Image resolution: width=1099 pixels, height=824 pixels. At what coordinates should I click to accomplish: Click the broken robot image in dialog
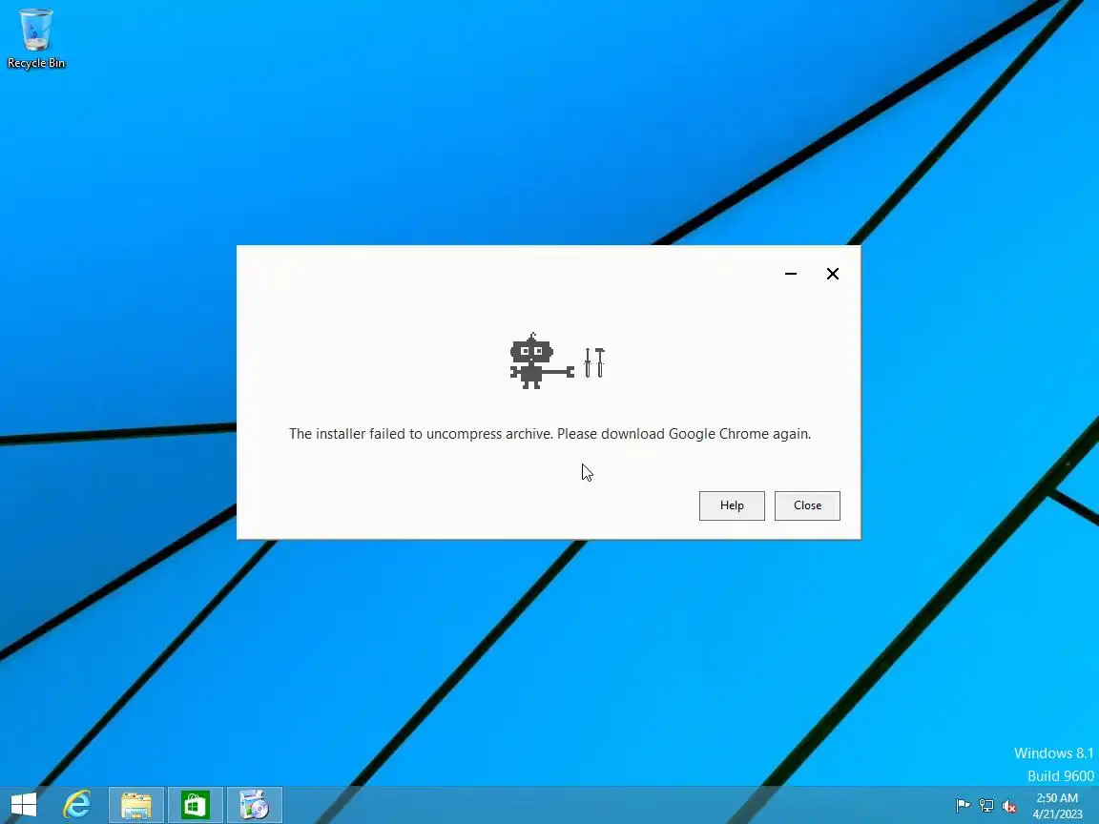pos(556,360)
